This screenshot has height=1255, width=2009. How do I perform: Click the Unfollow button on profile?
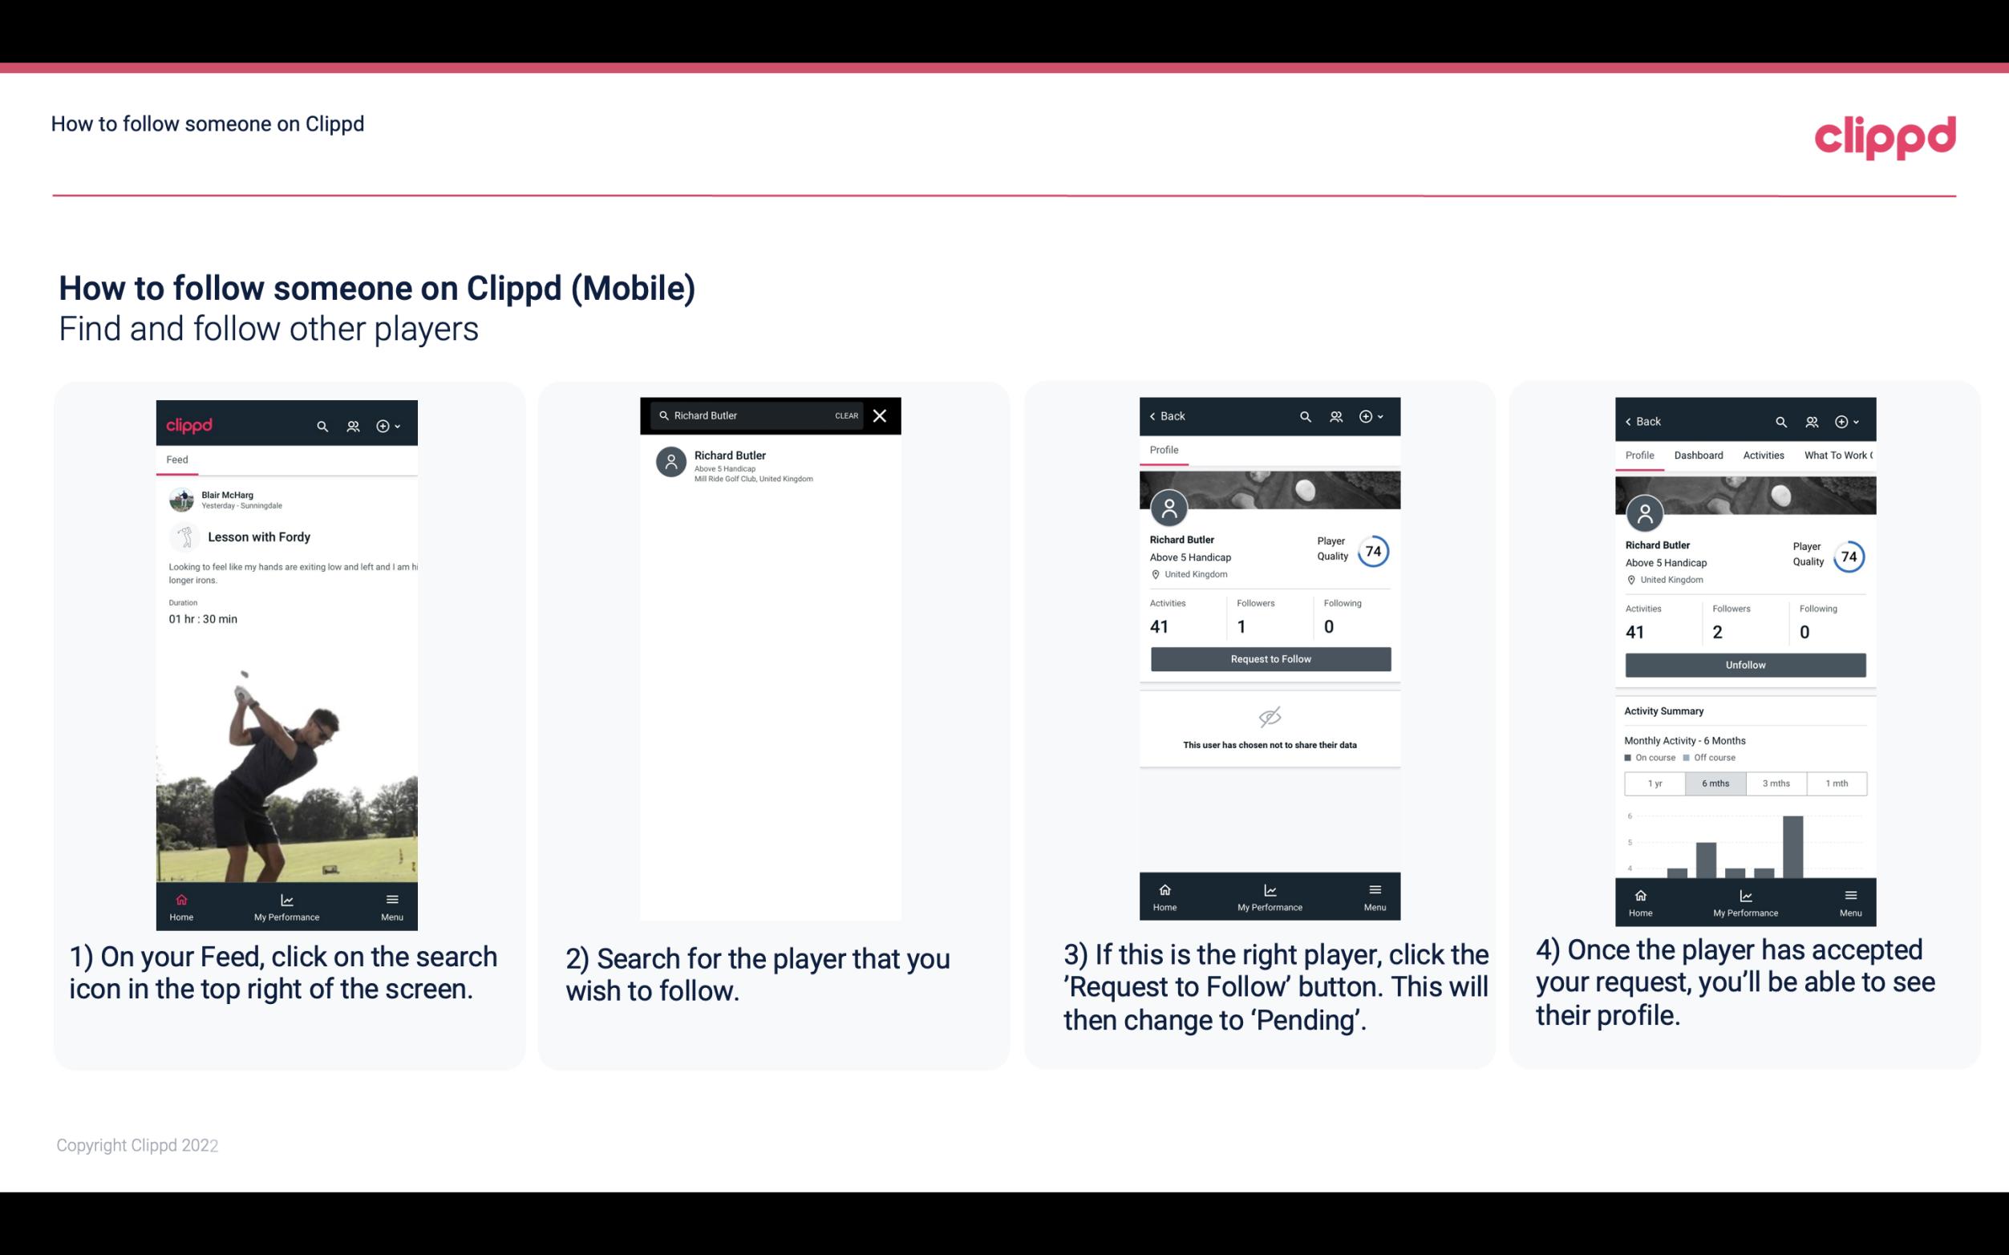tap(1744, 664)
